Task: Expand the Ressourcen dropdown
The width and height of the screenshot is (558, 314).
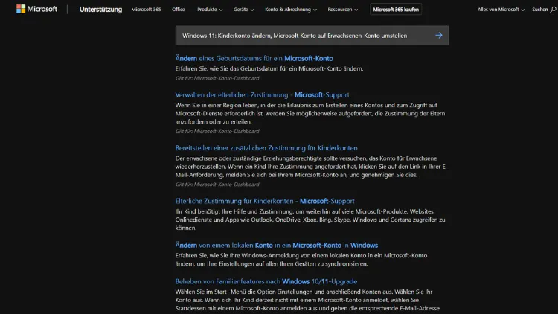Action: (343, 10)
